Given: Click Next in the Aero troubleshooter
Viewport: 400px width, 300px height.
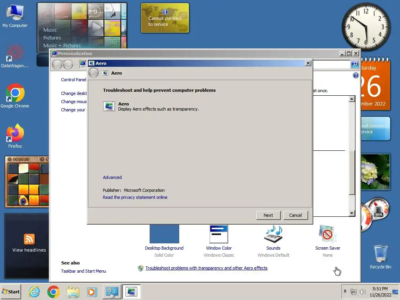Looking at the screenshot, I should point(268,215).
